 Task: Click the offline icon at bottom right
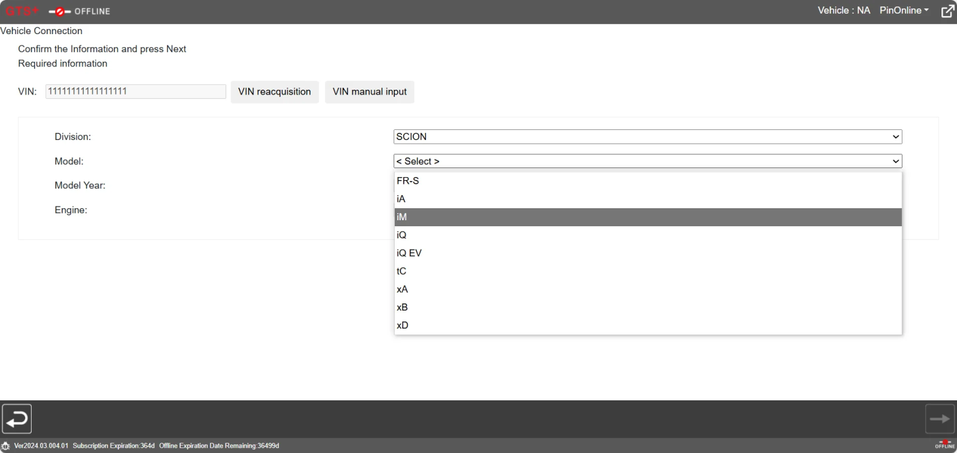pos(945,445)
